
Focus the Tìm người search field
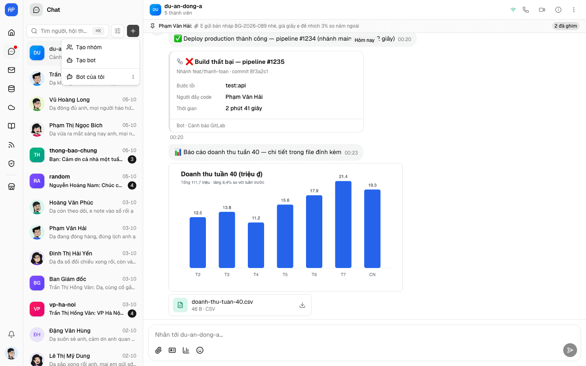point(68,31)
